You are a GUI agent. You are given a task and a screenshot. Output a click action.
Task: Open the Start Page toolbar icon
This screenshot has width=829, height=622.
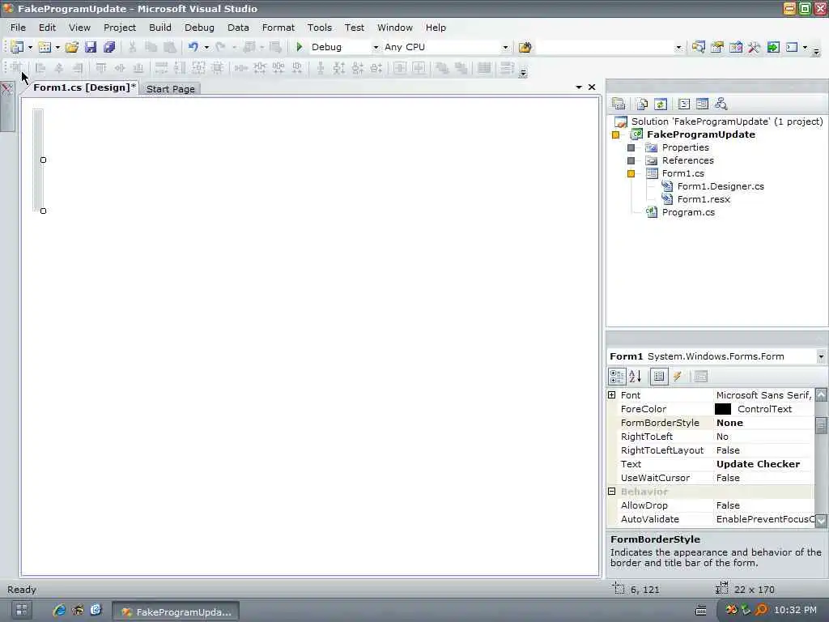coord(773,47)
